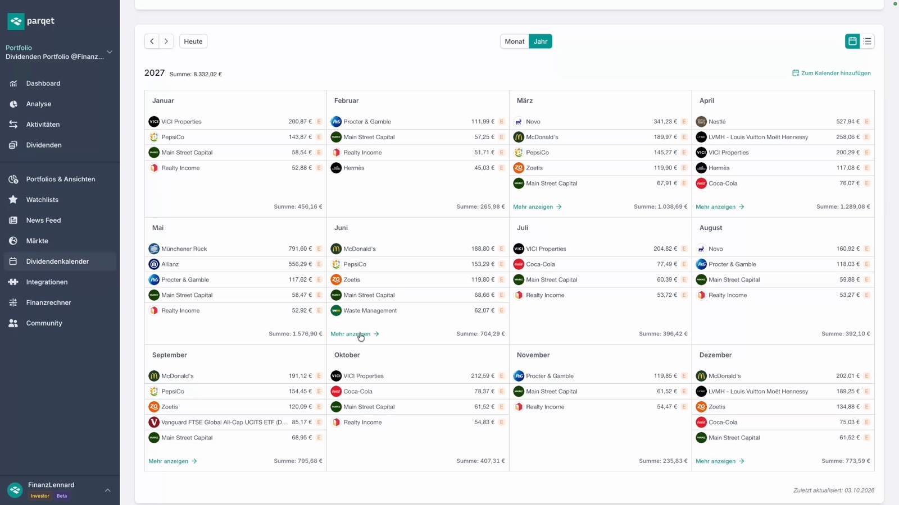Click Novo in August

click(783, 249)
